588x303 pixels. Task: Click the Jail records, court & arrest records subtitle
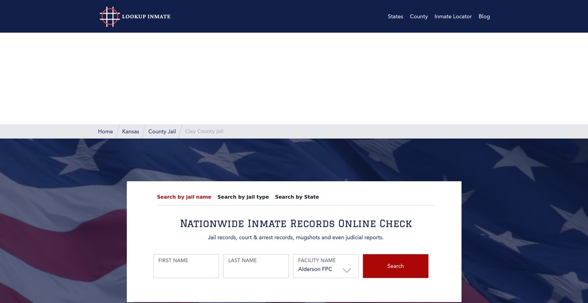pos(296,238)
